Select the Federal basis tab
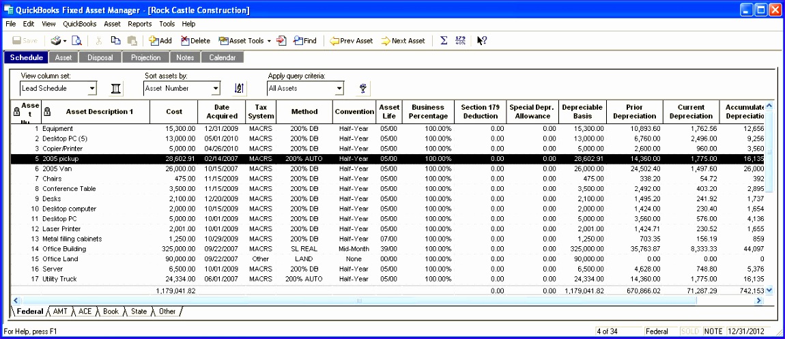The image size is (785, 339). [30, 311]
